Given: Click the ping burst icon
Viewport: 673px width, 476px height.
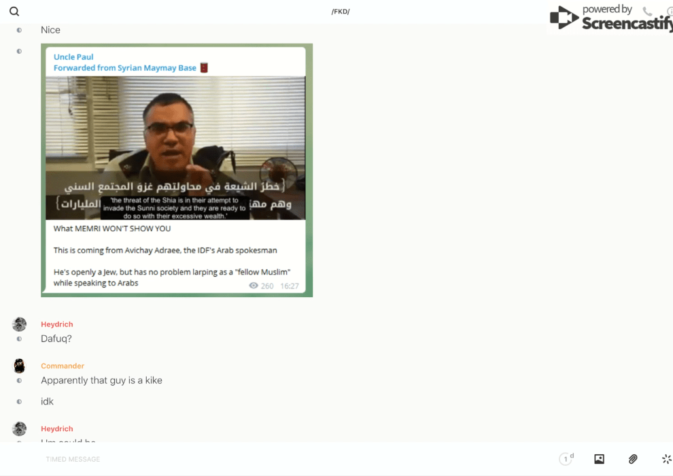Looking at the screenshot, I should click(x=666, y=459).
